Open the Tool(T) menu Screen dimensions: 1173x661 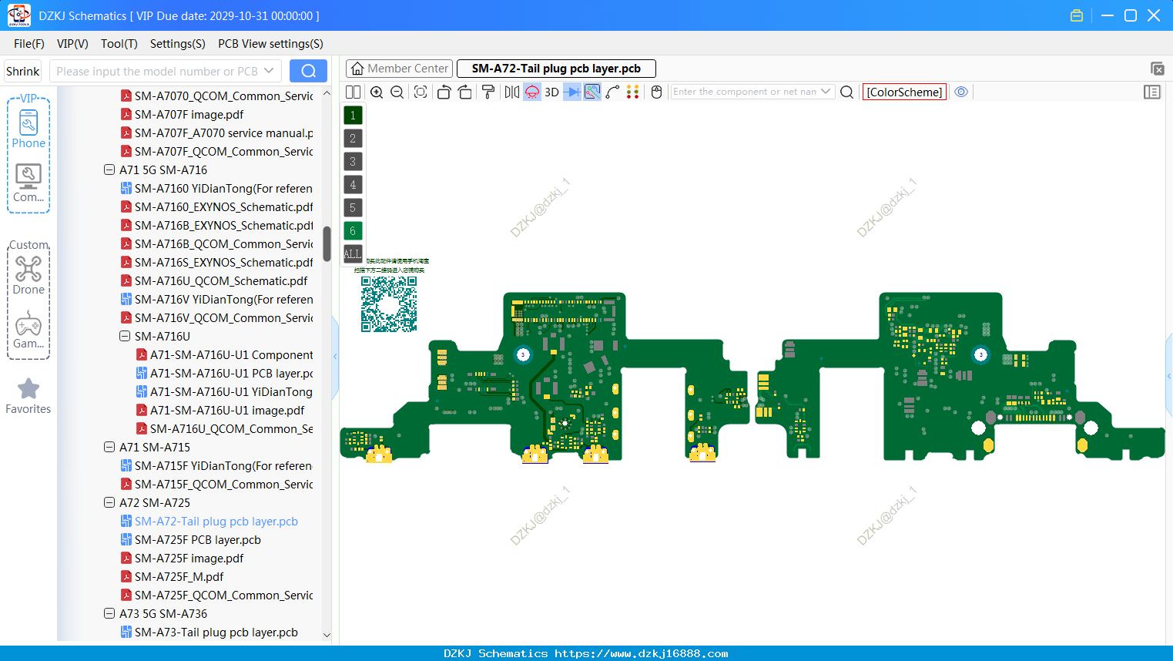tap(119, 44)
